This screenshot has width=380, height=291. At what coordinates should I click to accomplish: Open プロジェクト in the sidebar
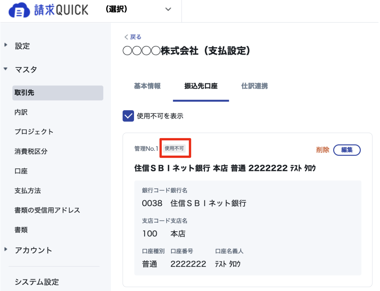point(34,132)
